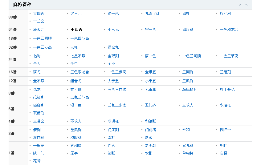Open the 小于五 link
Image resolution: width=261 pixels, height=165 pixels.
pos(150,81)
